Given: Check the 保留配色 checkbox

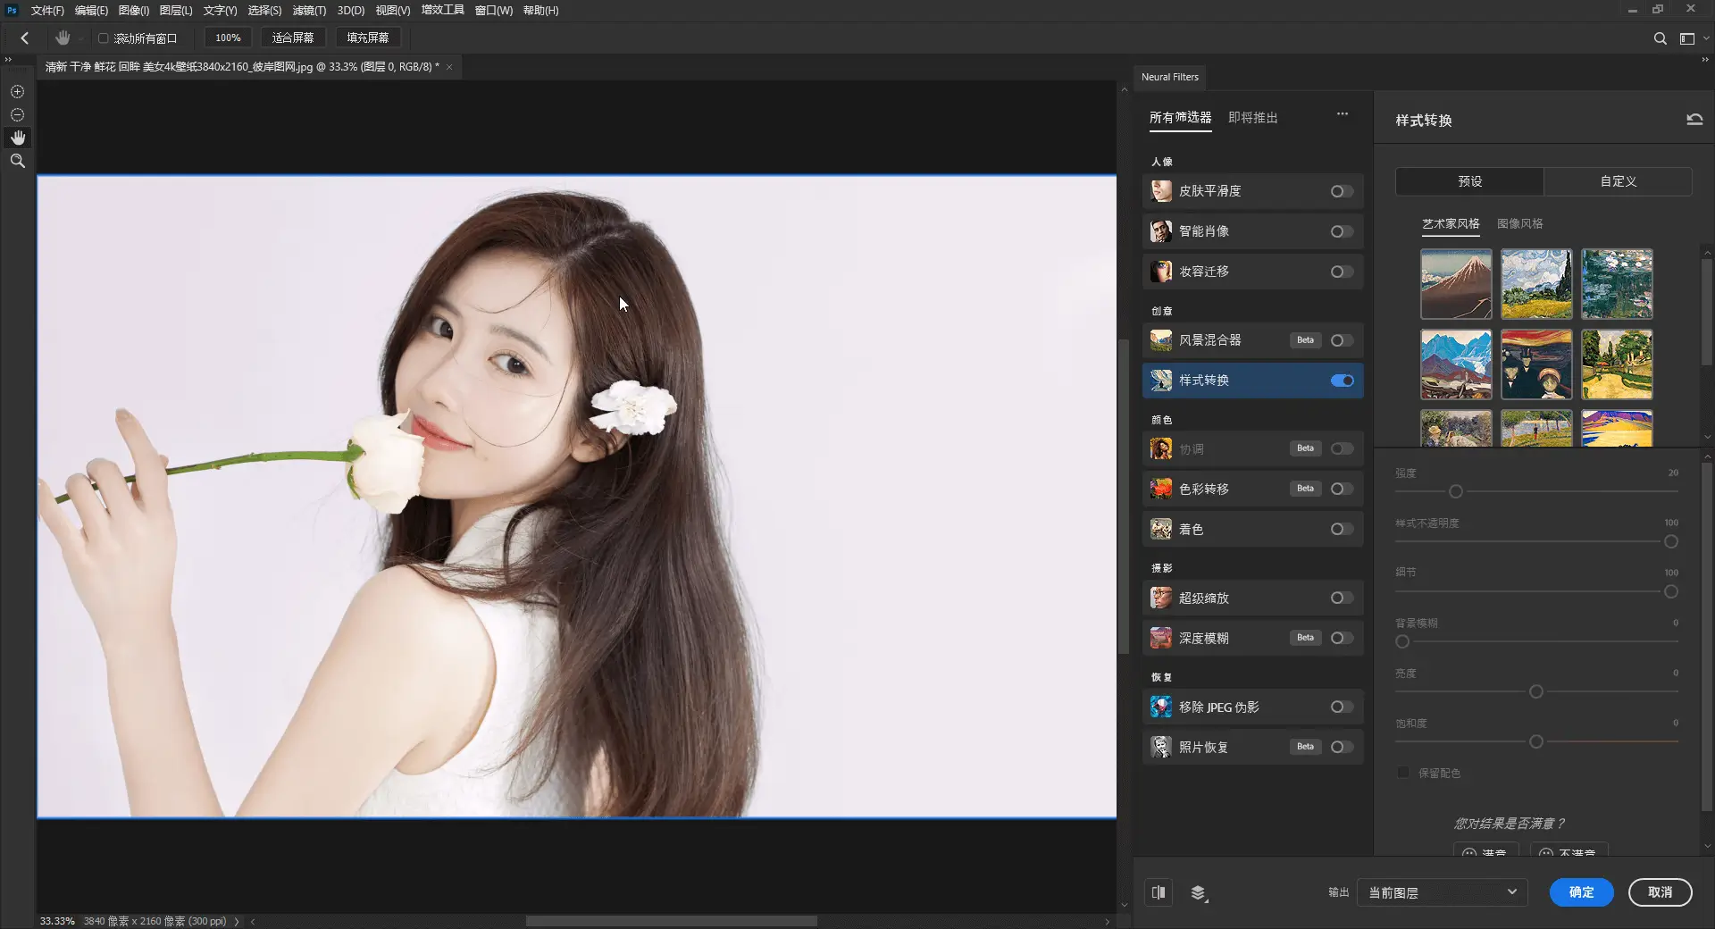Looking at the screenshot, I should [1402, 773].
